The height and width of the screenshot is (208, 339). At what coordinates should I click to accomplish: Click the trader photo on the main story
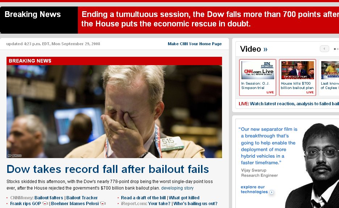click(114, 111)
